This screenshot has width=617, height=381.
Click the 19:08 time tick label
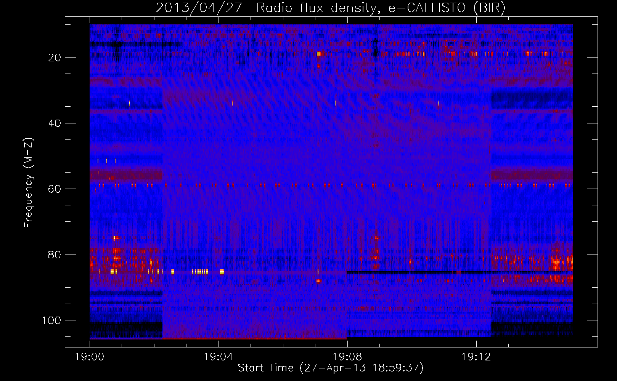(x=347, y=357)
